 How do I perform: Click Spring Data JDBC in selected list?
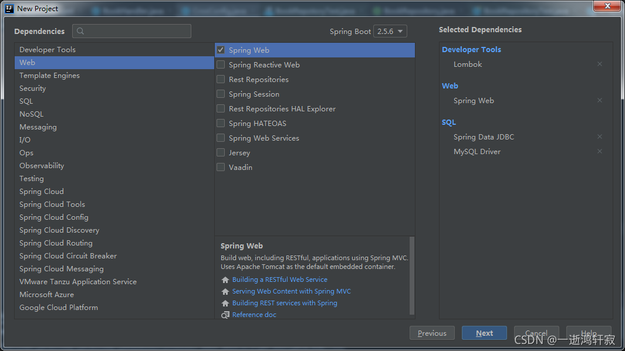[x=484, y=137]
